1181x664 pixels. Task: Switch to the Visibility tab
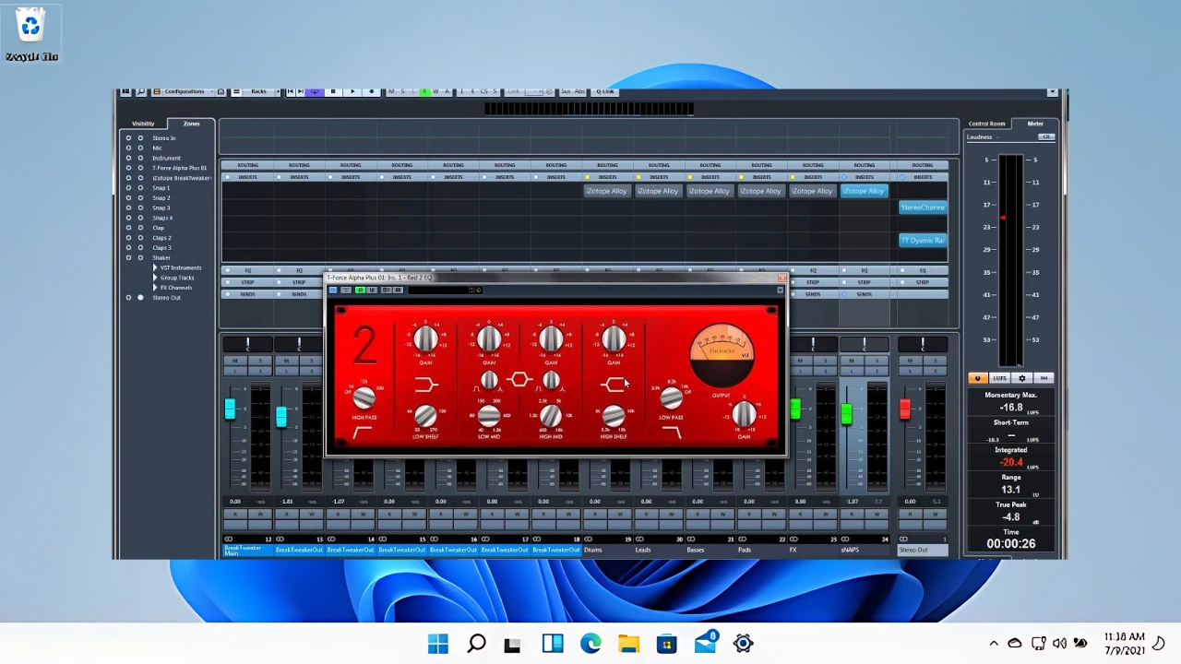point(143,124)
